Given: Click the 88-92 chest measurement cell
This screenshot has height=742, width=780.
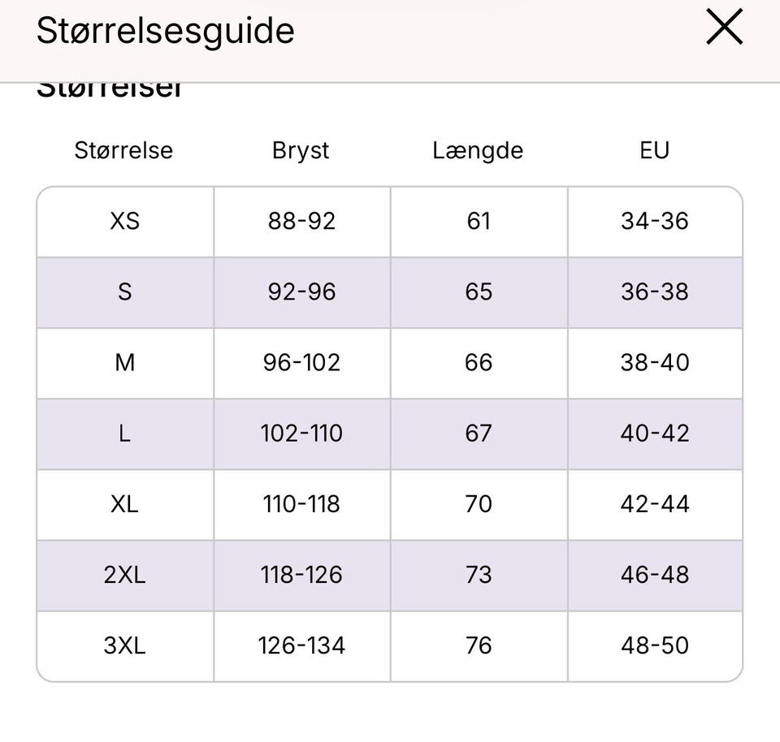Looking at the screenshot, I should [x=301, y=221].
